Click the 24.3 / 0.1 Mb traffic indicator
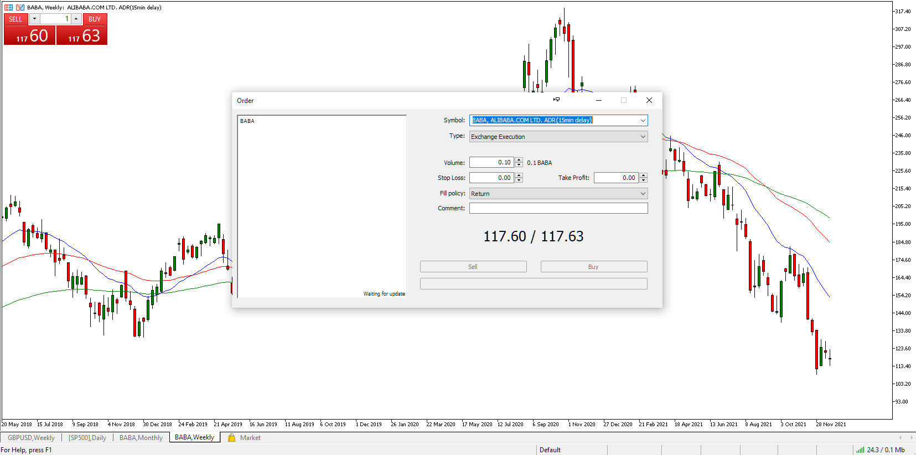This screenshot has height=455, width=916. click(x=886, y=450)
